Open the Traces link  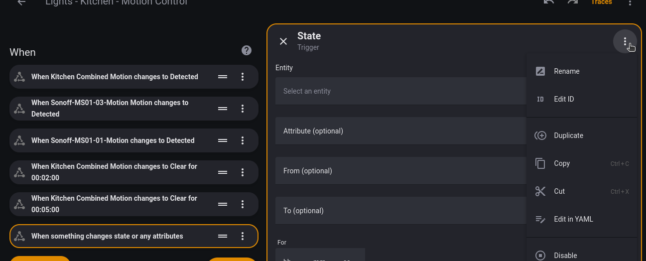tap(601, 2)
